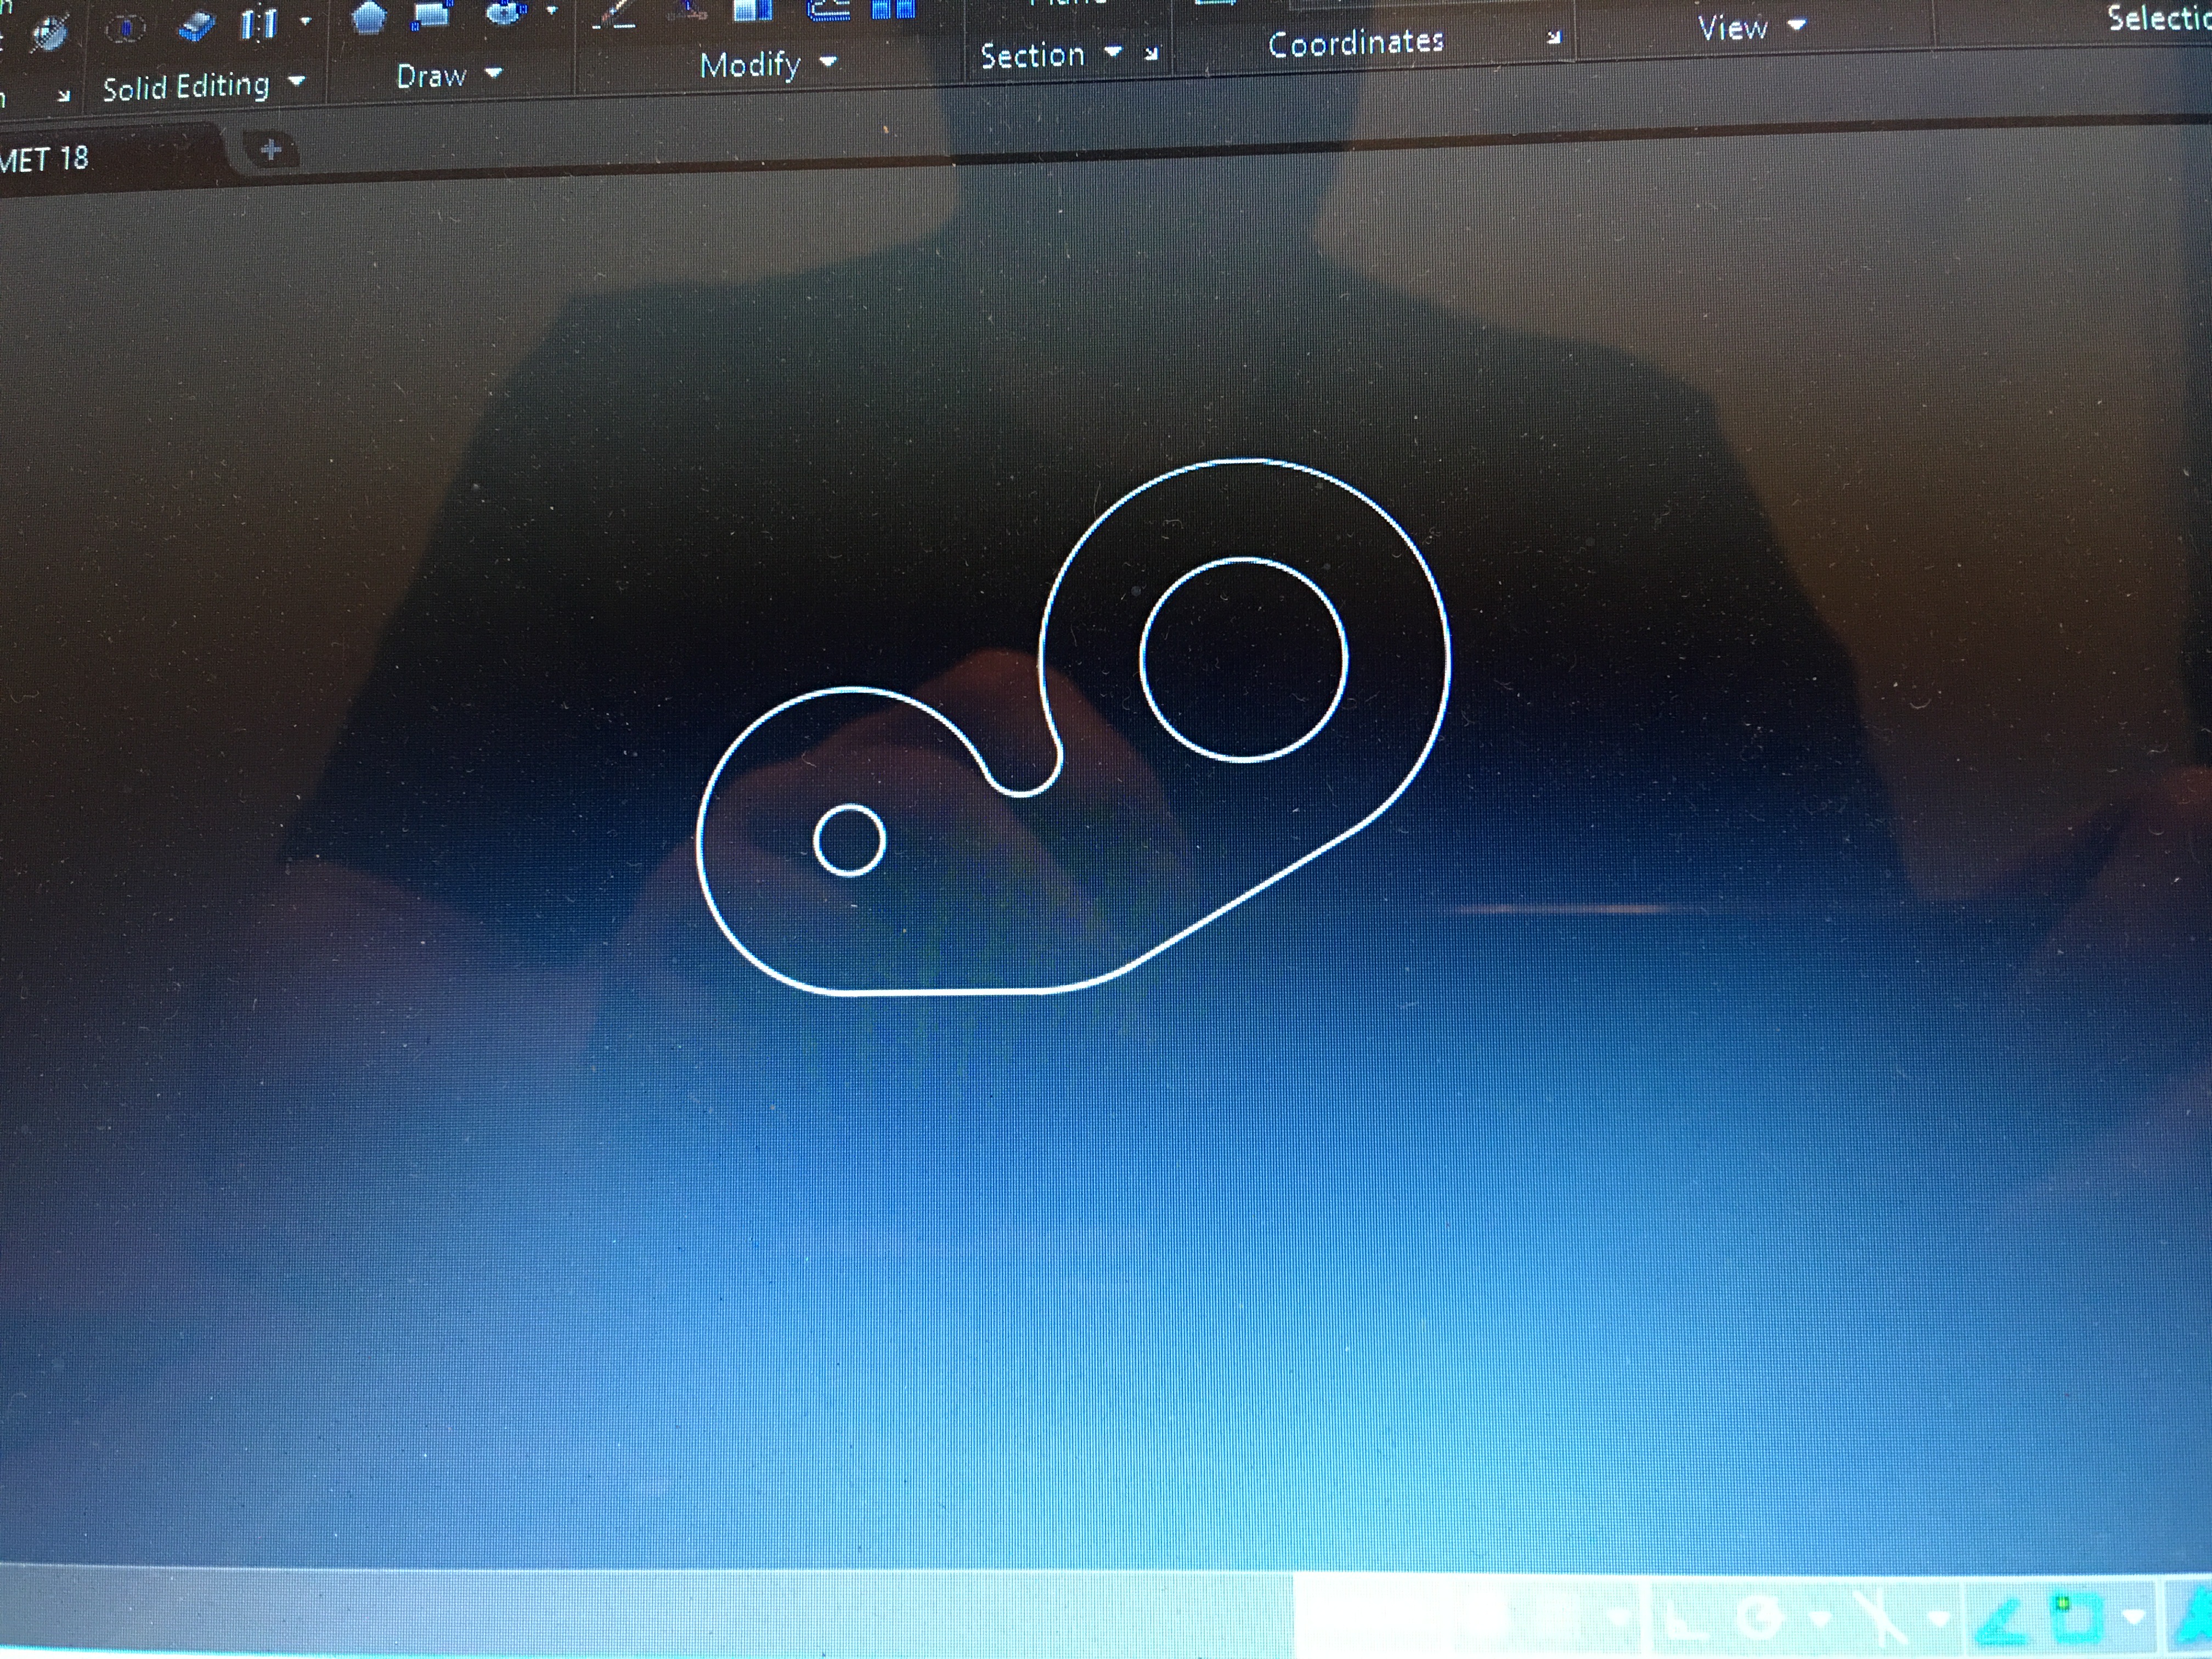Open Object Snap settings dropdown
The image size is (2212, 1659).
pyautogui.click(x=2133, y=1616)
